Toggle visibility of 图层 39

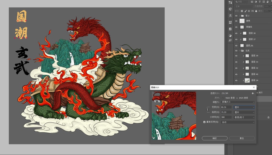tap(236, 56)
